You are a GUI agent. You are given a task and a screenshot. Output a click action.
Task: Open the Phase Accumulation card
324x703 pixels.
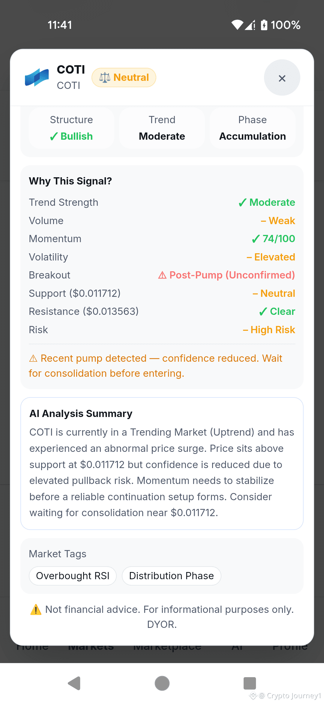[253, 128]
